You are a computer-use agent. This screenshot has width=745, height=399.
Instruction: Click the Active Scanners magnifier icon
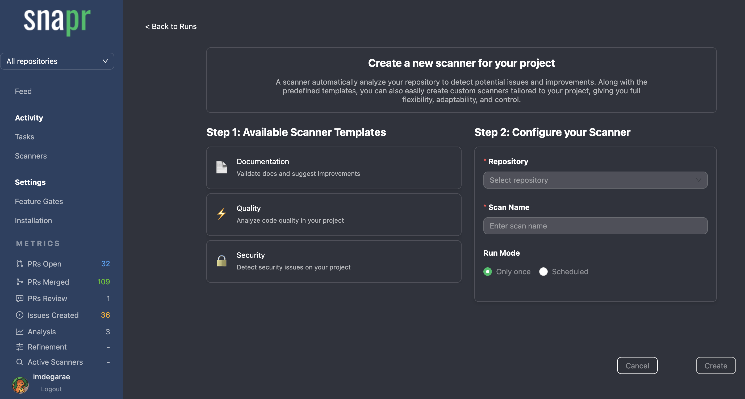(x=19, y=362)
